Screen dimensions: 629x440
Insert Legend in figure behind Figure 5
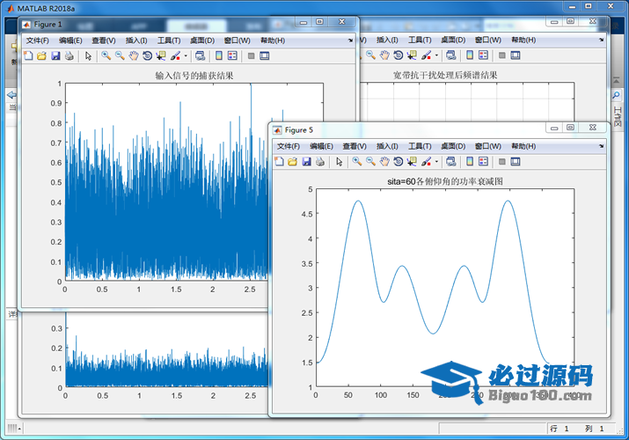click(x=483, y=55)
